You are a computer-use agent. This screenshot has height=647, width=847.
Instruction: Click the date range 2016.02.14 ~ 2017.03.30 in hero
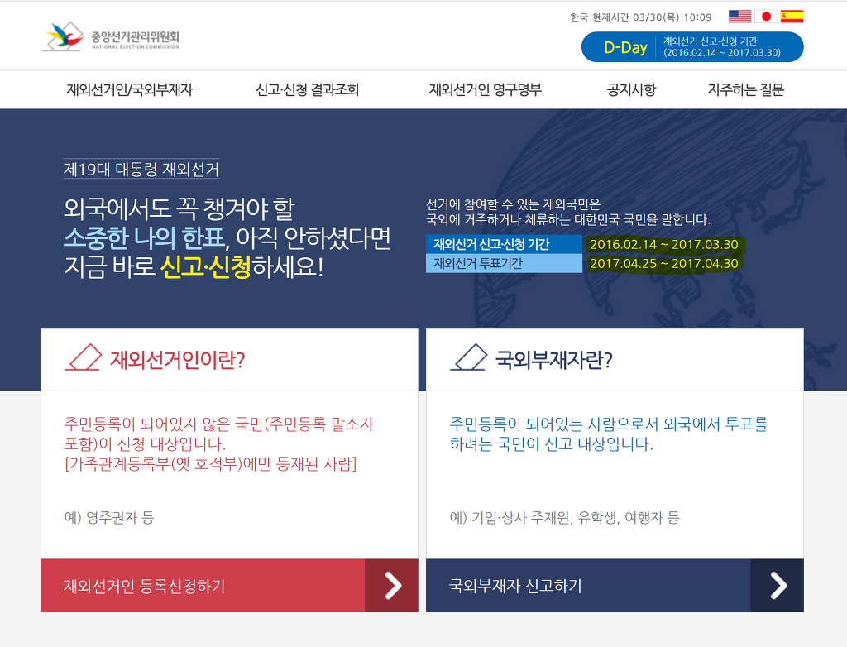[664, 244]
